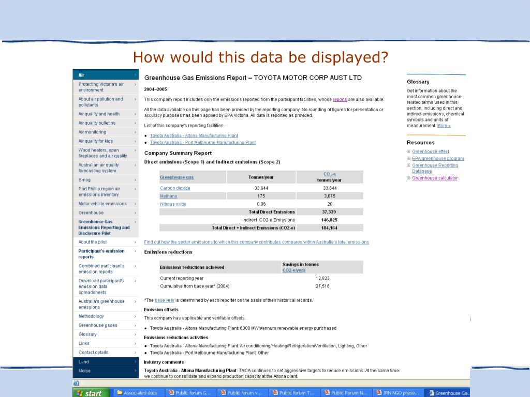The height and width of the screenshot is (397, 530).
Task: Click chevron beside Methodology item
Action: click(135, 316)
